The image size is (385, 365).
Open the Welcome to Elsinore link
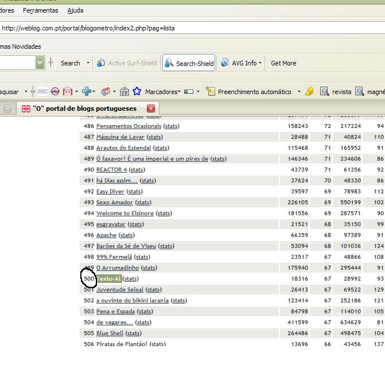coord(125,213)
